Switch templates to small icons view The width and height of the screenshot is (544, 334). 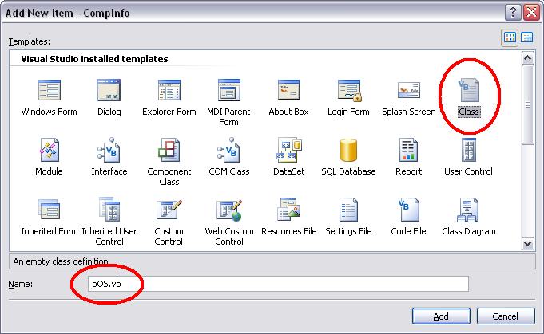tap(526, 37)
